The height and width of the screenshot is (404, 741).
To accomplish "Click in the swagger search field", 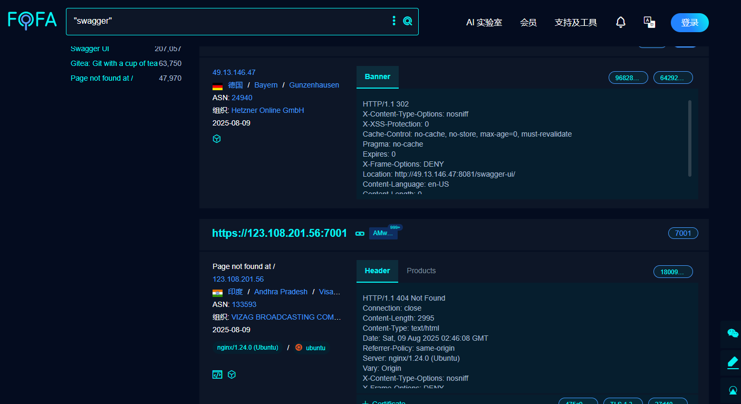I will tap(229, 21).
